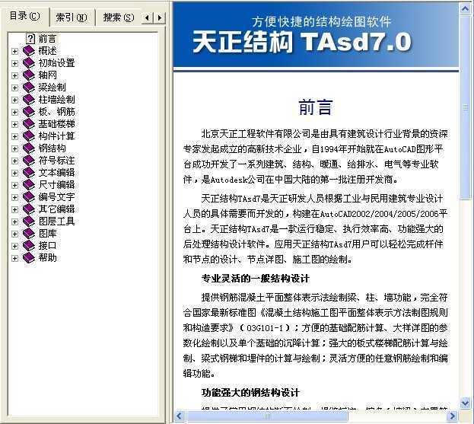This screenshot has width=474, height=424.
Task: Click the 前言 help page icon
Action: pos(30,39)
